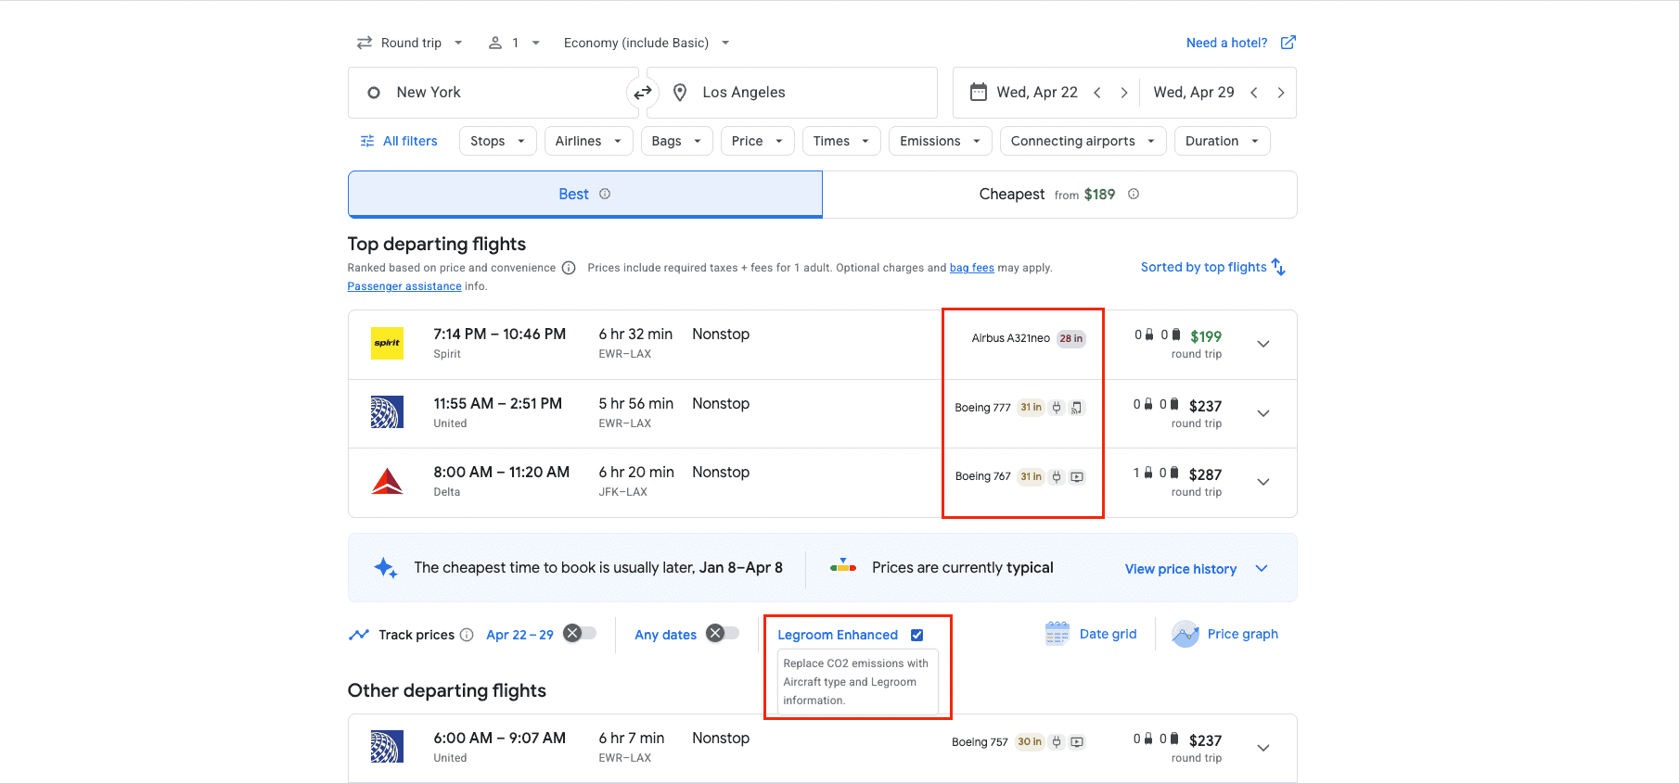Click the Los Angeles destination field

791,93
